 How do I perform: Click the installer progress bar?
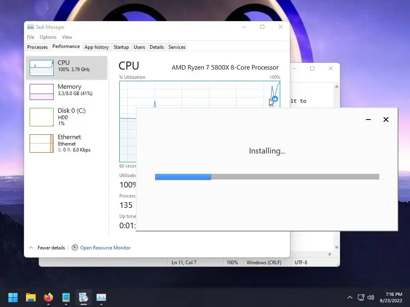point(267,177)
